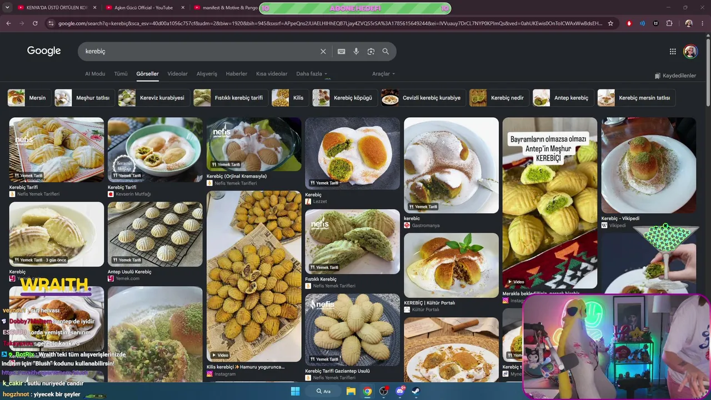Apply the "Kerebiç nedir" chip
The width and height of the screenshot is (711, 400).
(x=499, y=98)
